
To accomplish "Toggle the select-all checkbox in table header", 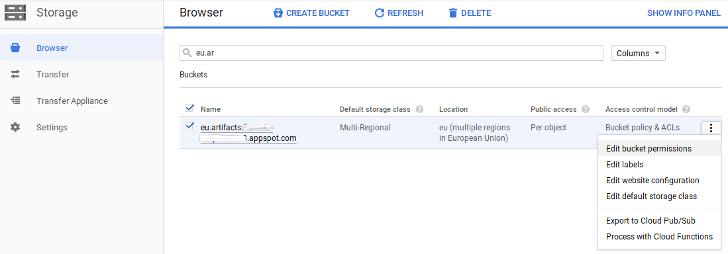I will pyautogui.click(x=189, y=108).
